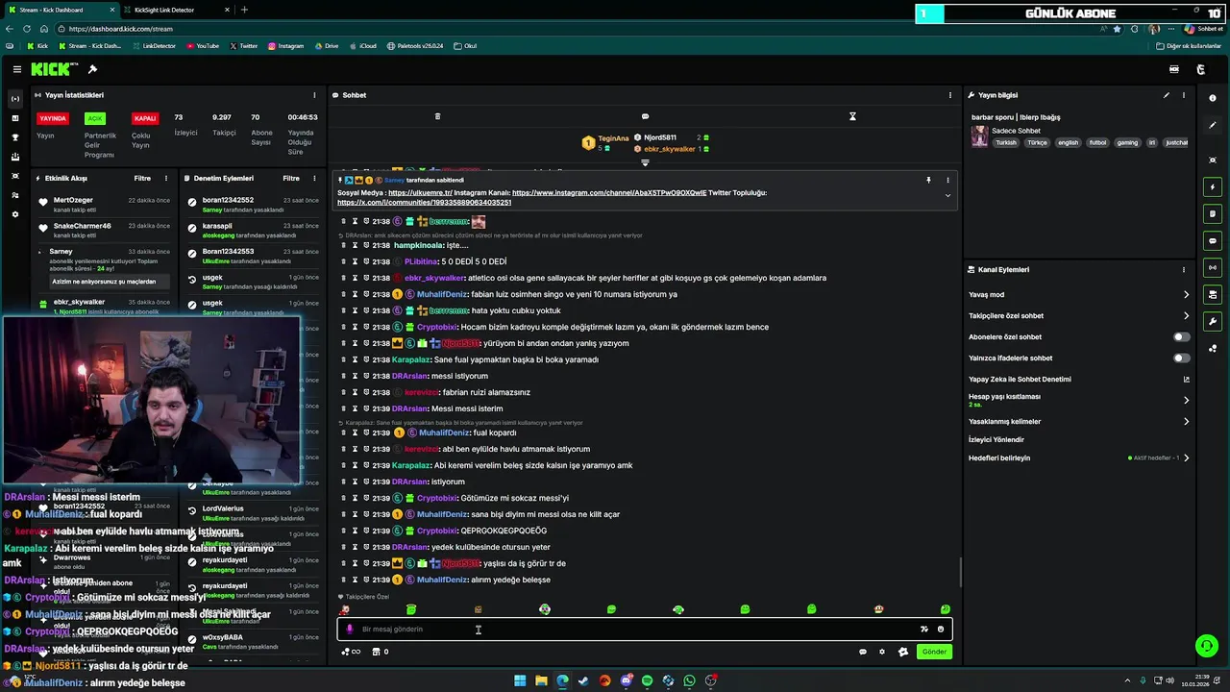Toggle Yalnızca ifadelerle sohbet switch
The width and height of the screenshot is (1230, 692).
1182,358
